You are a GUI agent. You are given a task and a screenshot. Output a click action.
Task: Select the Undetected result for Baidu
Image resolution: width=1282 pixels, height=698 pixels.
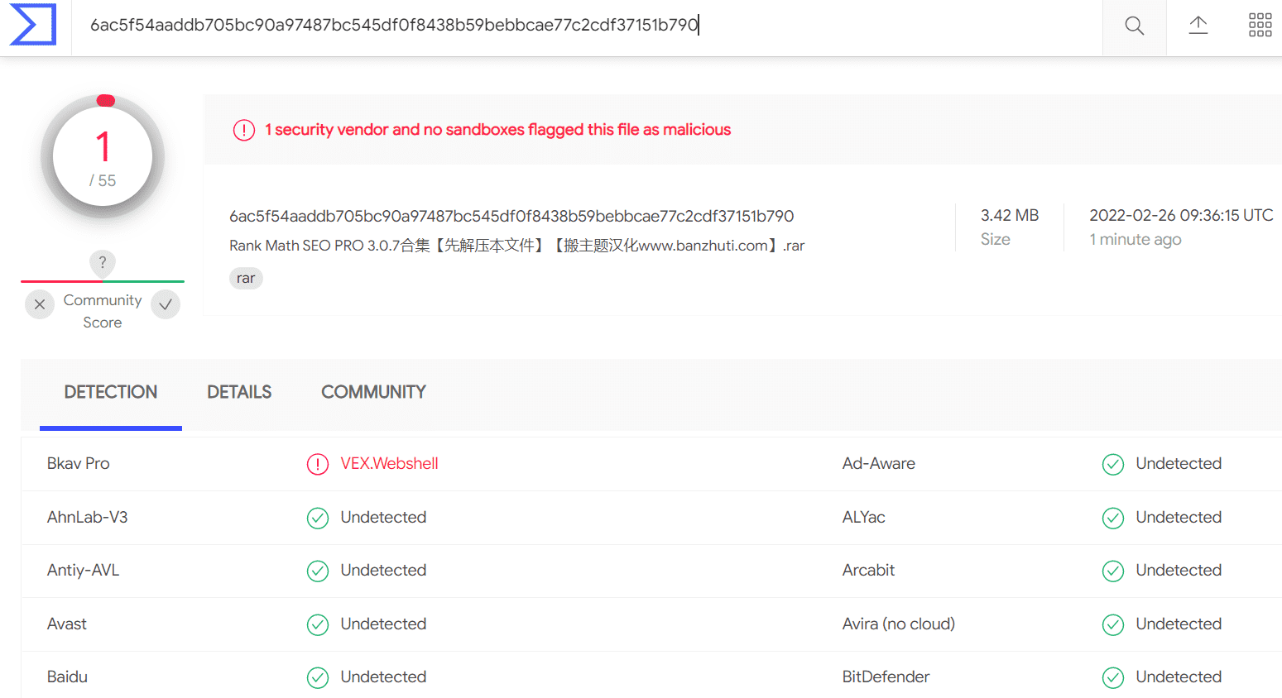click(383, 677)
